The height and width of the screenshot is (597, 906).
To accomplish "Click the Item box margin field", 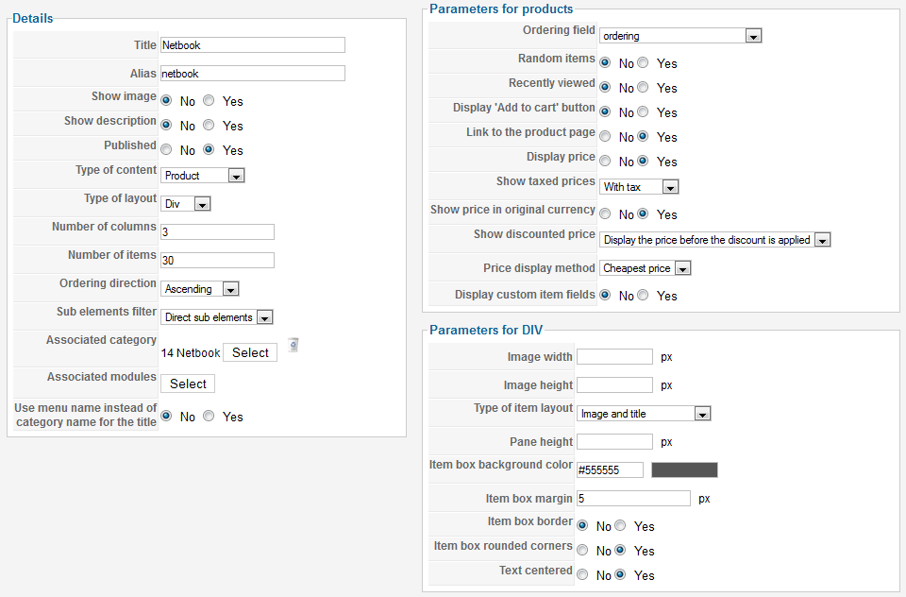I will [x=634, y=499].
